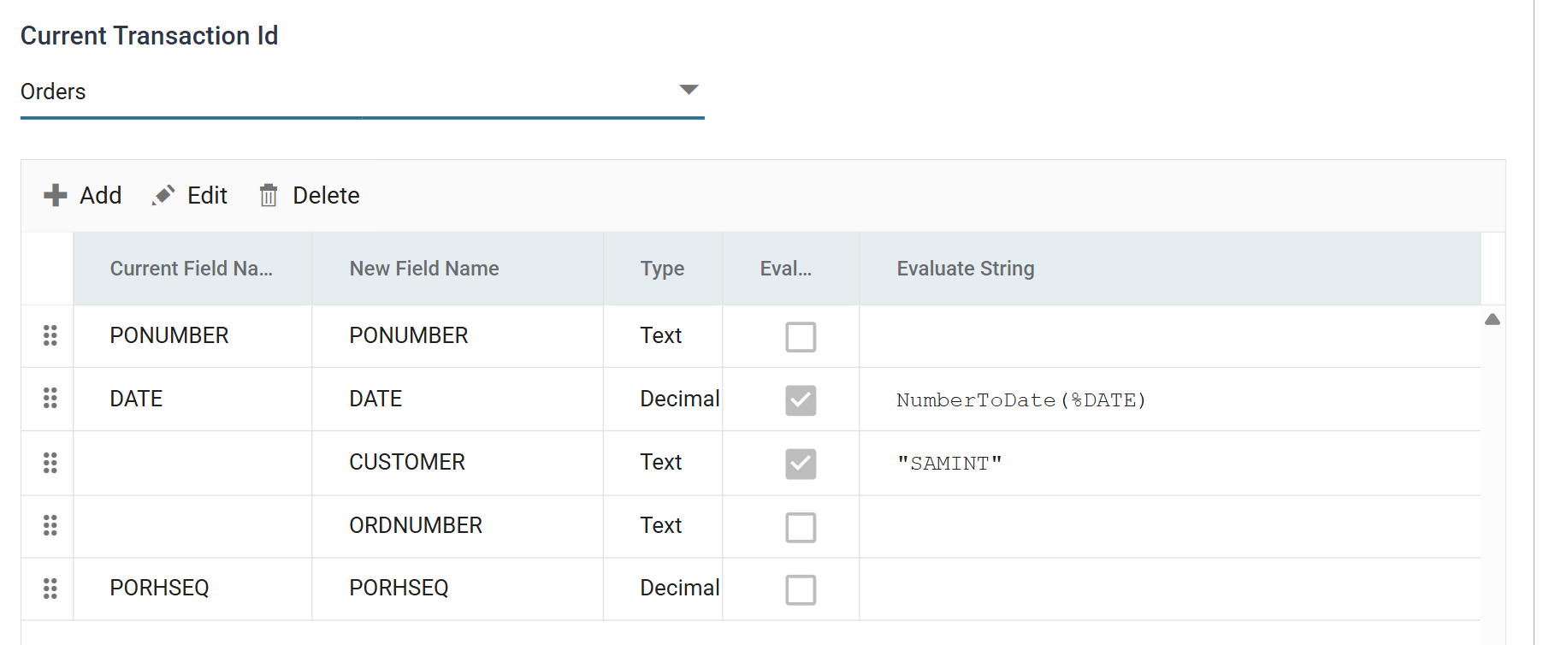Click the NumberToDate(%DATE) evaluate string
The height and width of the screenshot is (645, 1555).
point(1021,399)
